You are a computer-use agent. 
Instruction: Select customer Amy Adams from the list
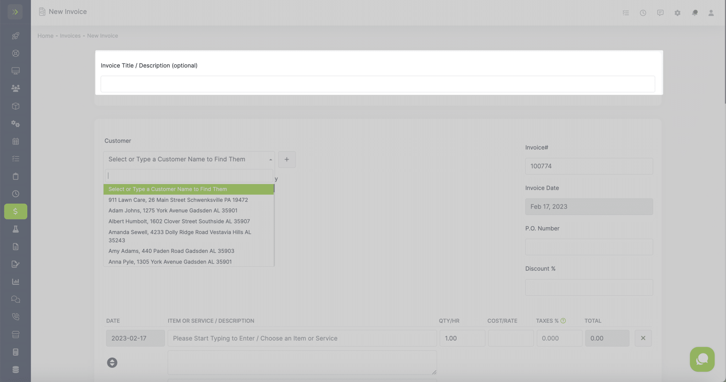(171, 251)
